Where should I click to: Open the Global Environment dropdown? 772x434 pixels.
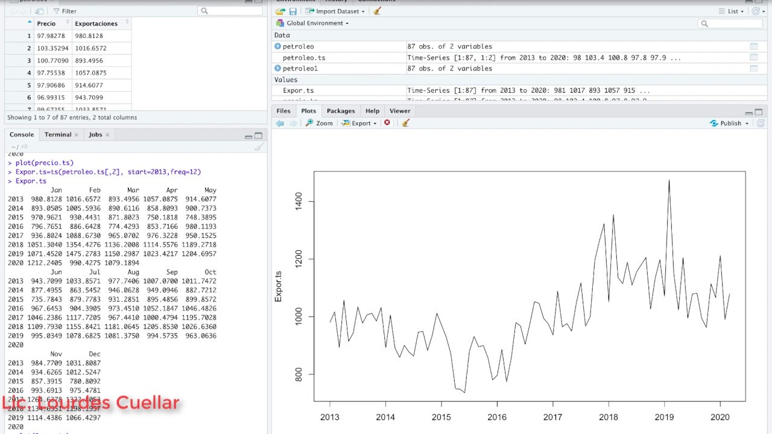tap(312, 24)
